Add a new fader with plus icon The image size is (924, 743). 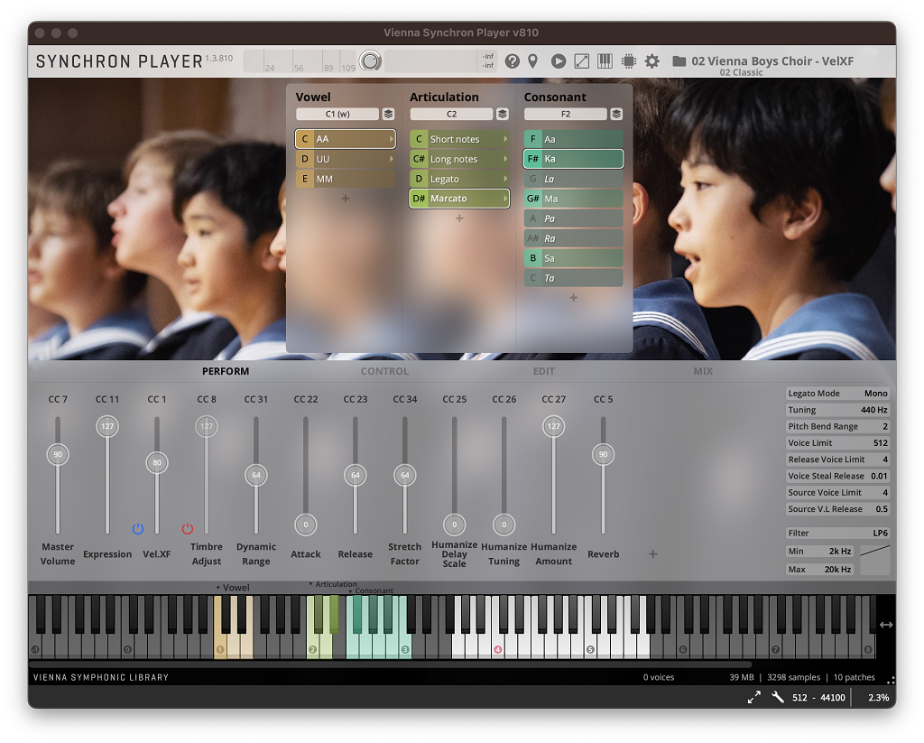coord(653,553)
